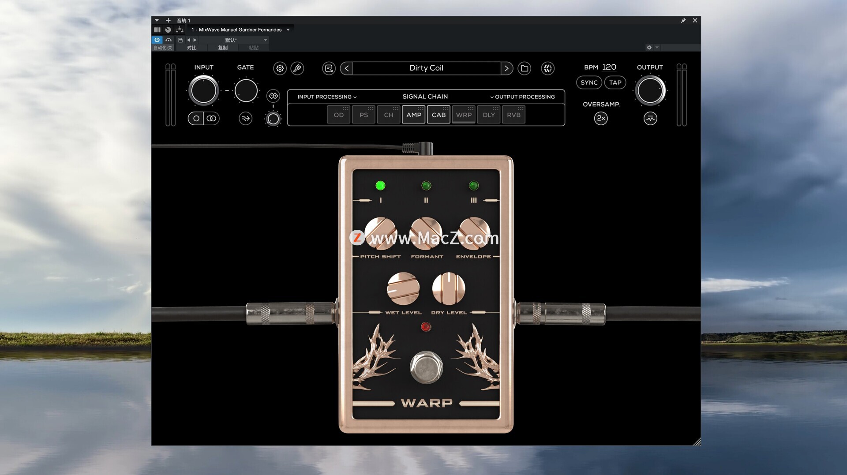The width and height of the screenshot is (847, 475).
Task: Click the MixWave logo icon
Action: (547, 68)
